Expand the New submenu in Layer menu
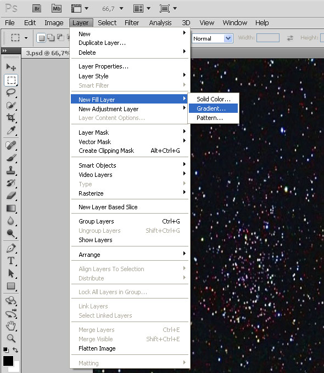 pos(130,34)
